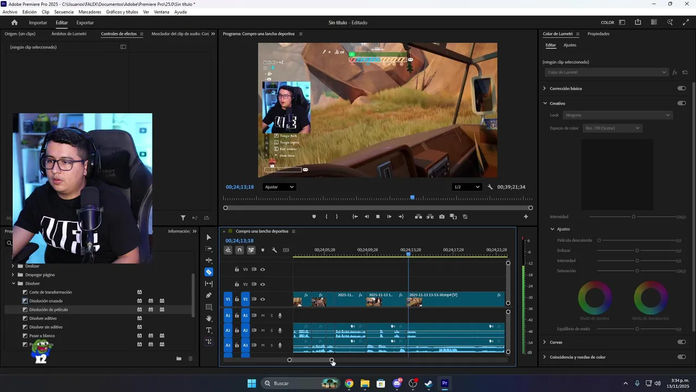
Task: Export a frame with camera icon
Action: click(x=442, y=217)
